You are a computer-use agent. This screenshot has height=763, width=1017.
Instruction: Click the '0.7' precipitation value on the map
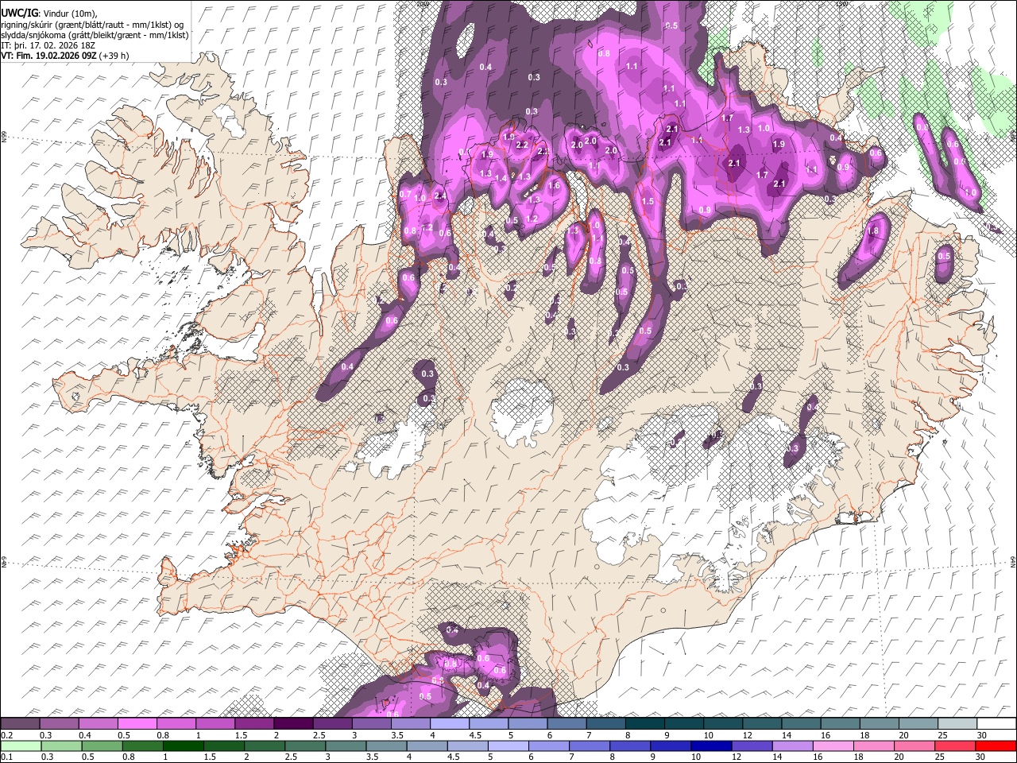click(405, 195)
